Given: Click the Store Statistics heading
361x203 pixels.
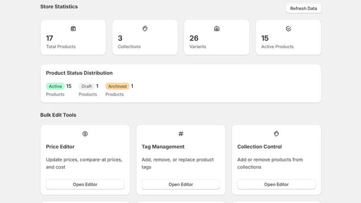Looking at the screenshot, I should click(x=59, y=7).
